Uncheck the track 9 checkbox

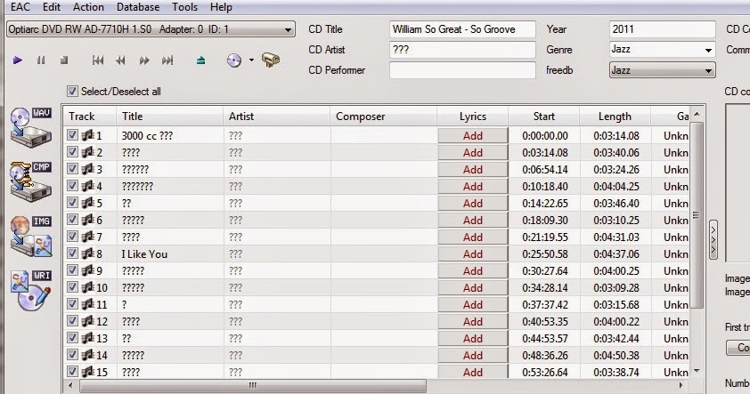[x=72, y=270]
